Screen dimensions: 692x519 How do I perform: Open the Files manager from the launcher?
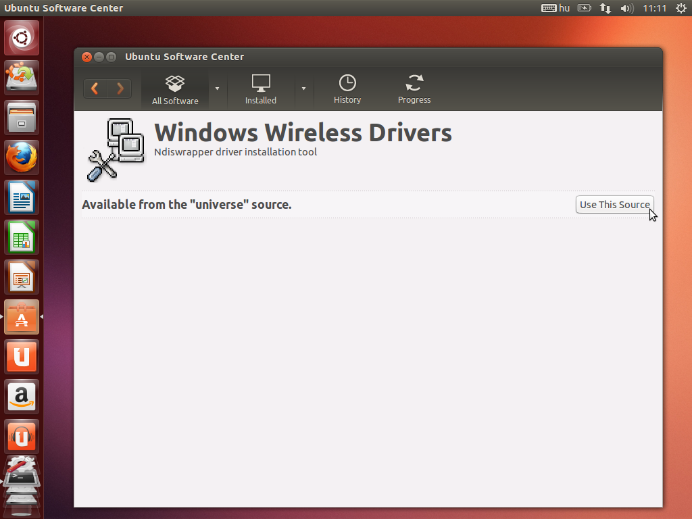tap(22, 118)
